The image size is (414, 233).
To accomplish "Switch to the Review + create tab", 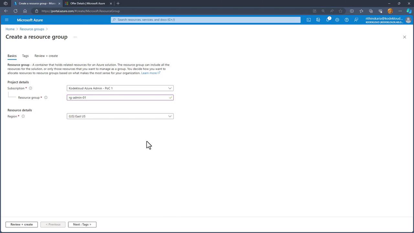I will click(x=46, y=56).
